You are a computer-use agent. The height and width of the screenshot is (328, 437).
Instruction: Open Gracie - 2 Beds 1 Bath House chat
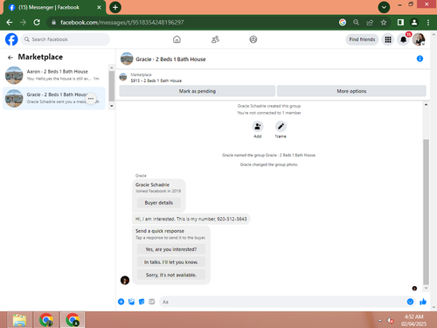coord(54,98)
